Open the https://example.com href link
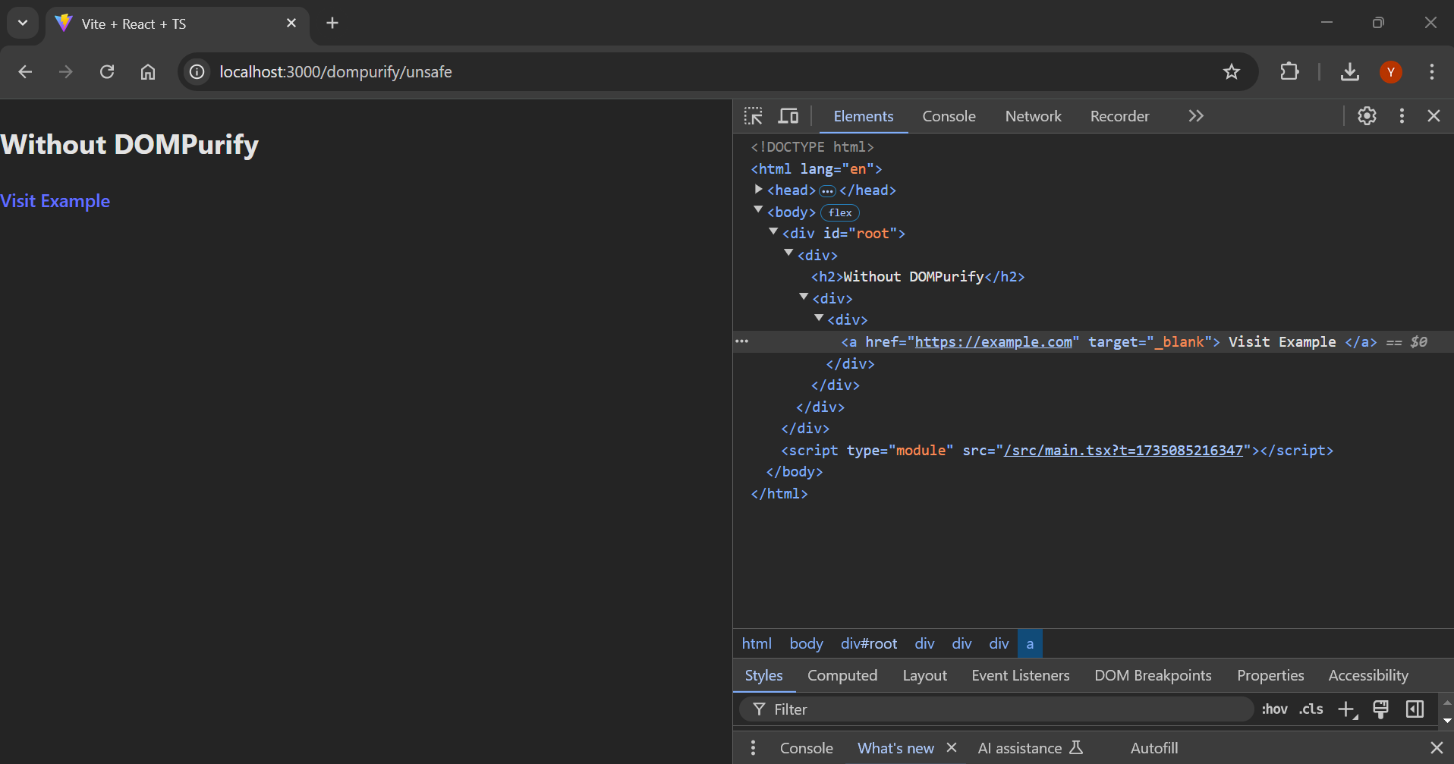The height and width of the screenshot is (764, 1454). click(994, 342)
